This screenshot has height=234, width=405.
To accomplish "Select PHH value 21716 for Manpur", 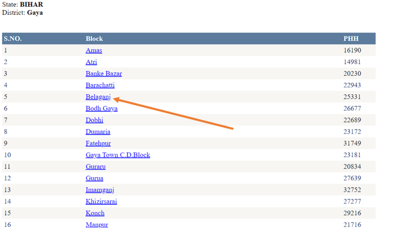I will coord(352,225).
